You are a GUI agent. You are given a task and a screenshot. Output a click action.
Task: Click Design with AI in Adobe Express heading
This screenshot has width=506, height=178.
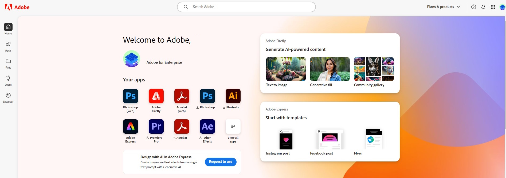(166, 157)
